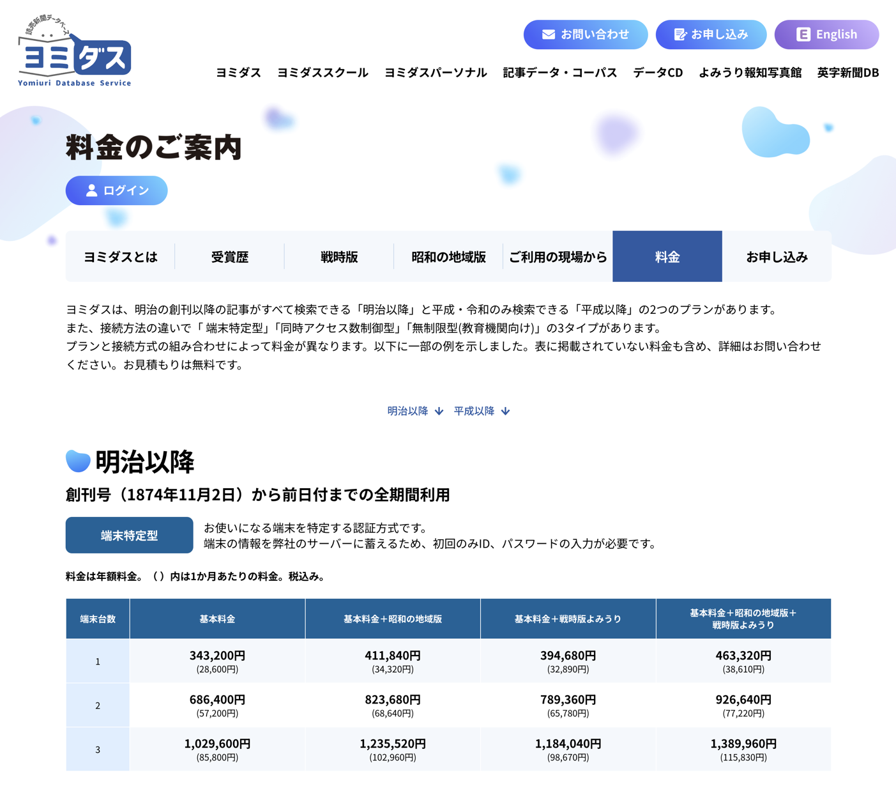Screen dimensions: 896x786
Task: Click the E icon in English button
Action: [x=803, y=35]
